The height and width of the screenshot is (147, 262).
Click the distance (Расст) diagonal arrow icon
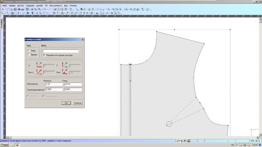point(39,72)
